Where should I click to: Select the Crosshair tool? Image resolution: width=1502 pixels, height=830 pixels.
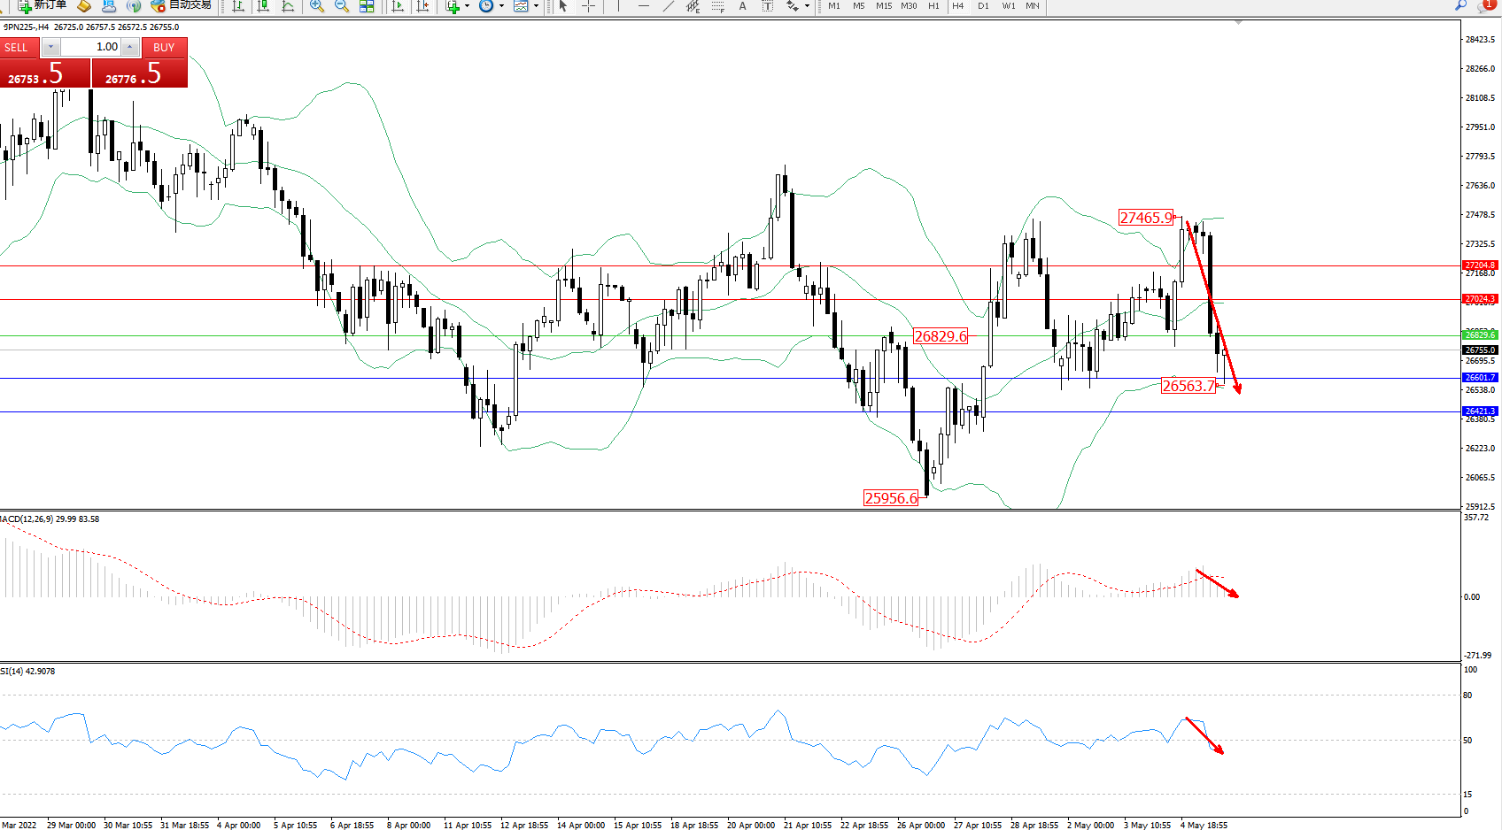[x=588, y=6]
